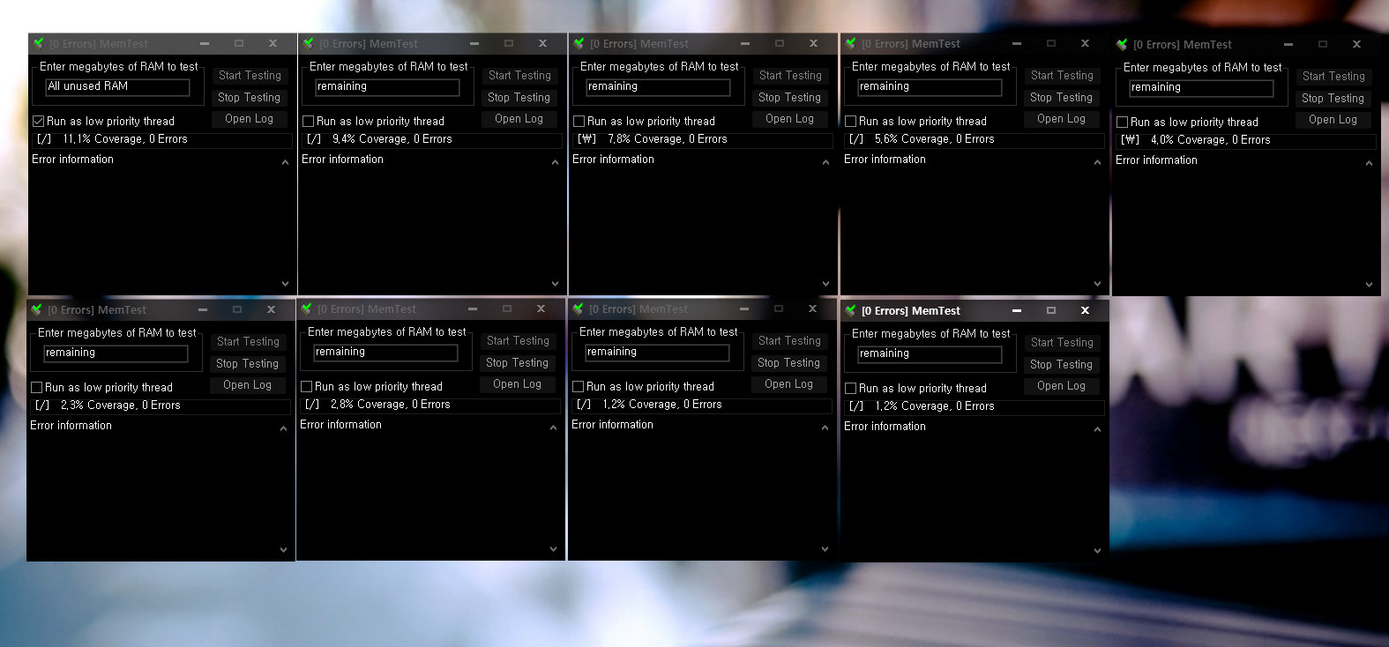This screenshot has height=647, width=1389.
Task: Stop Testing in the 5.6% coverage window
Action: [1061, 98]
